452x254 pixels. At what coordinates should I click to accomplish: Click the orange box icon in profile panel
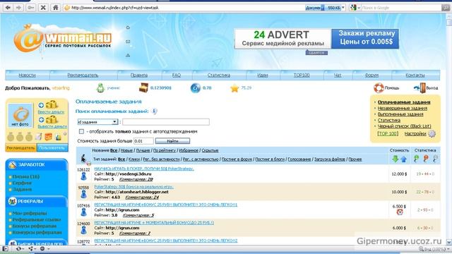(x=49, y=136)
